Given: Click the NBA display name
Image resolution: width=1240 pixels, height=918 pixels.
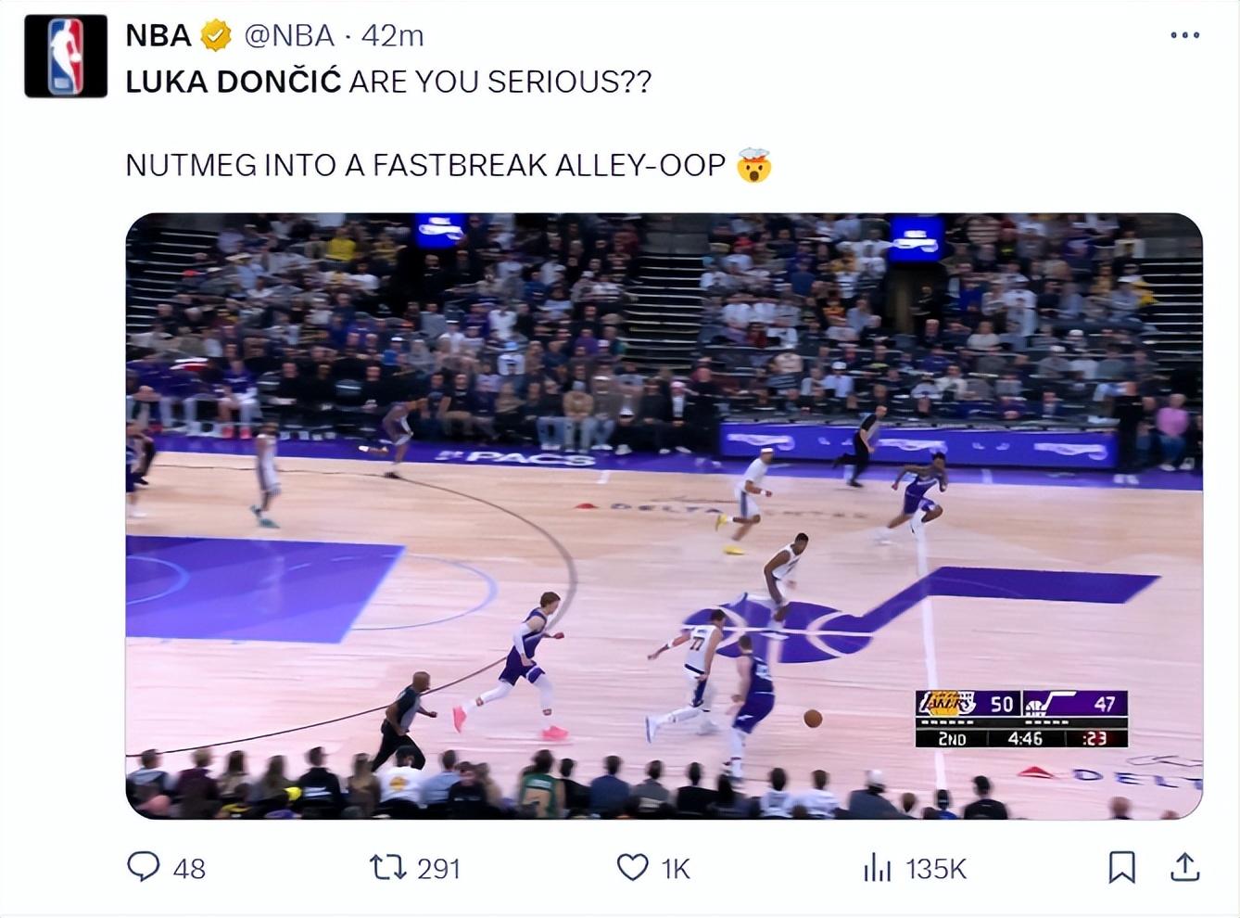Looking at the screenshot, I should [x=158, y=35].
